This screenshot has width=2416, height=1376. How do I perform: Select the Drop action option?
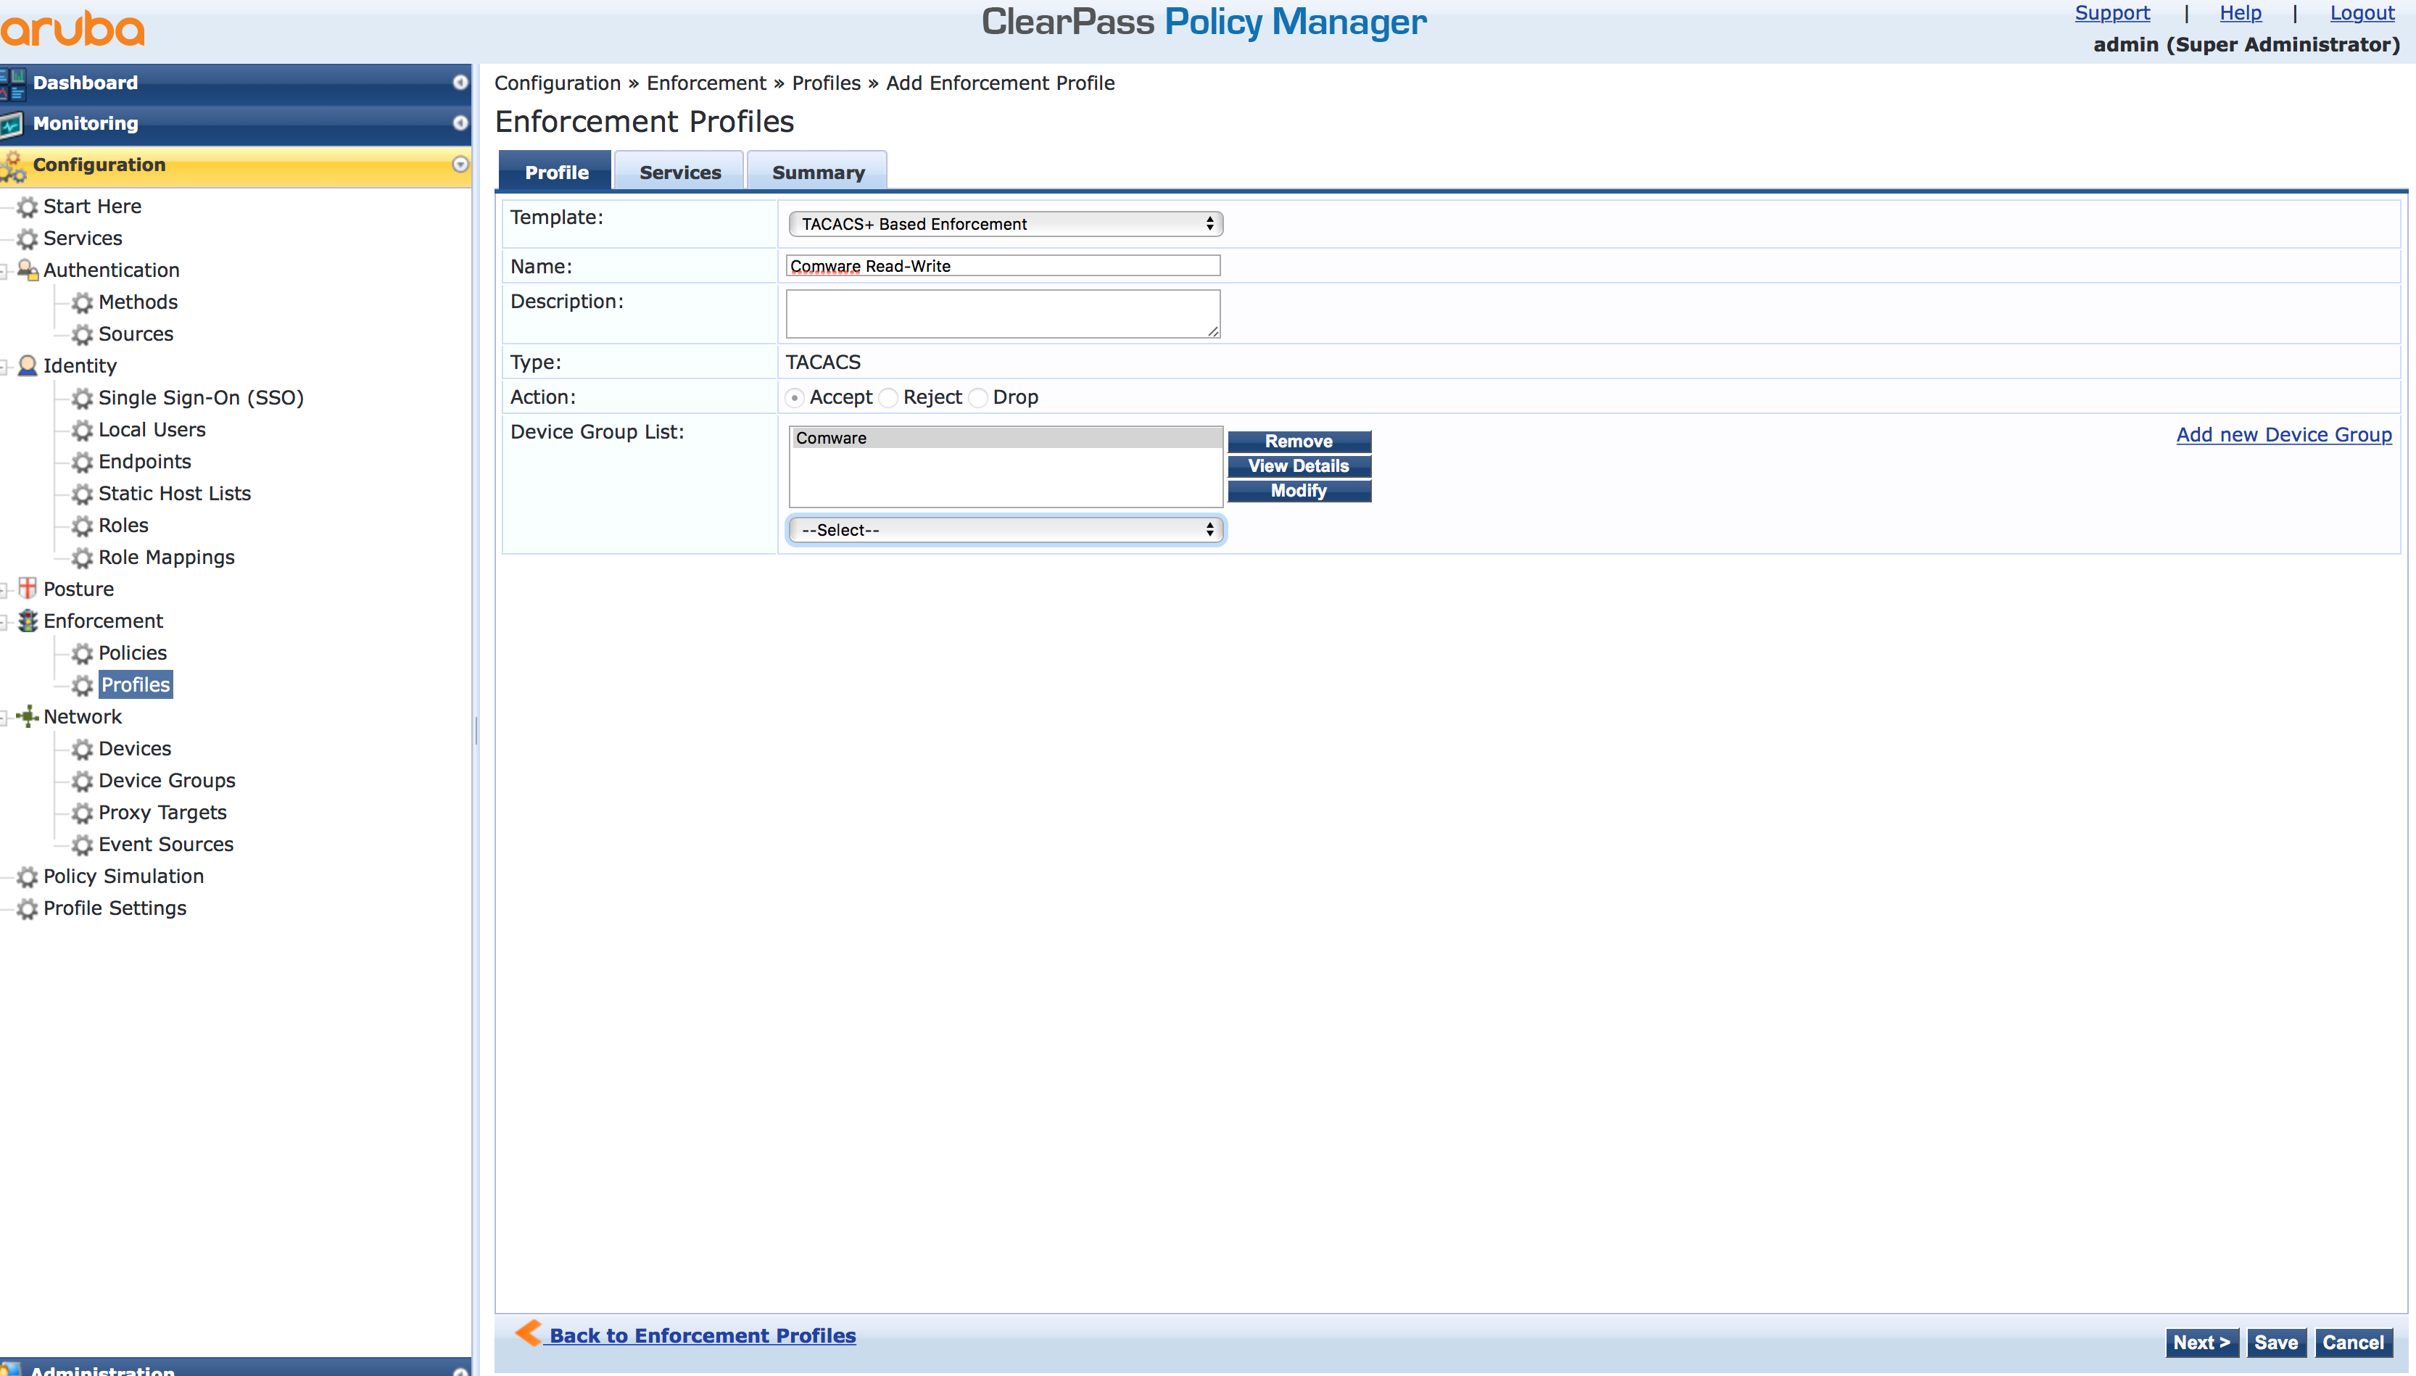pyautogui.click(x=980, y=398)
